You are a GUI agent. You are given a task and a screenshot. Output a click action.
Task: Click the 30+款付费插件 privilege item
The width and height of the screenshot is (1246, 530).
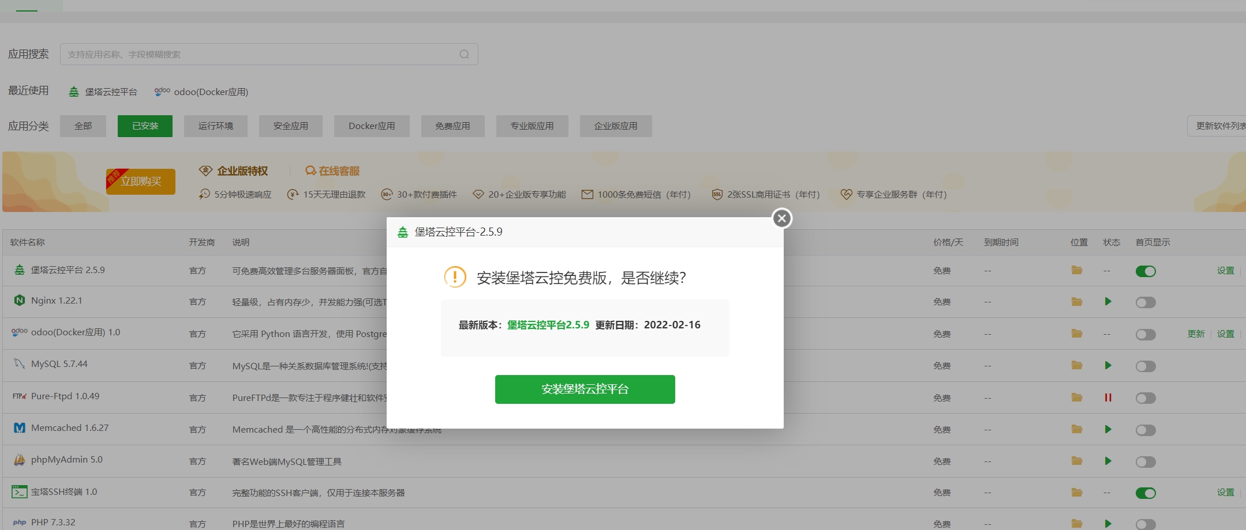419,195
